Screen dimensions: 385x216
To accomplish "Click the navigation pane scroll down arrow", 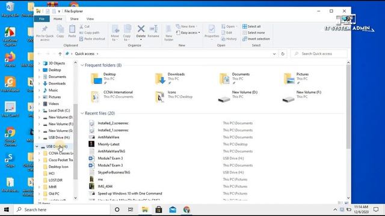I will coord(75,198).
